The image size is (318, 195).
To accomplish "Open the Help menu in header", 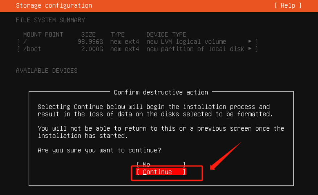I will [x=288, y=5].
